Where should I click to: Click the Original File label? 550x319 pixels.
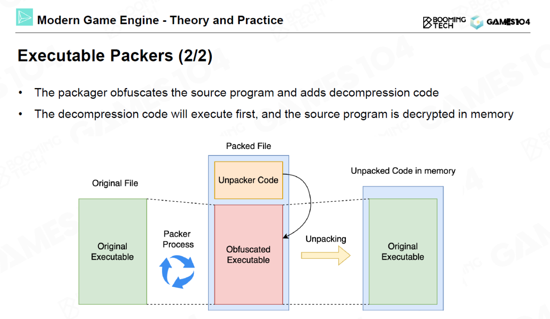coord(115,183)
